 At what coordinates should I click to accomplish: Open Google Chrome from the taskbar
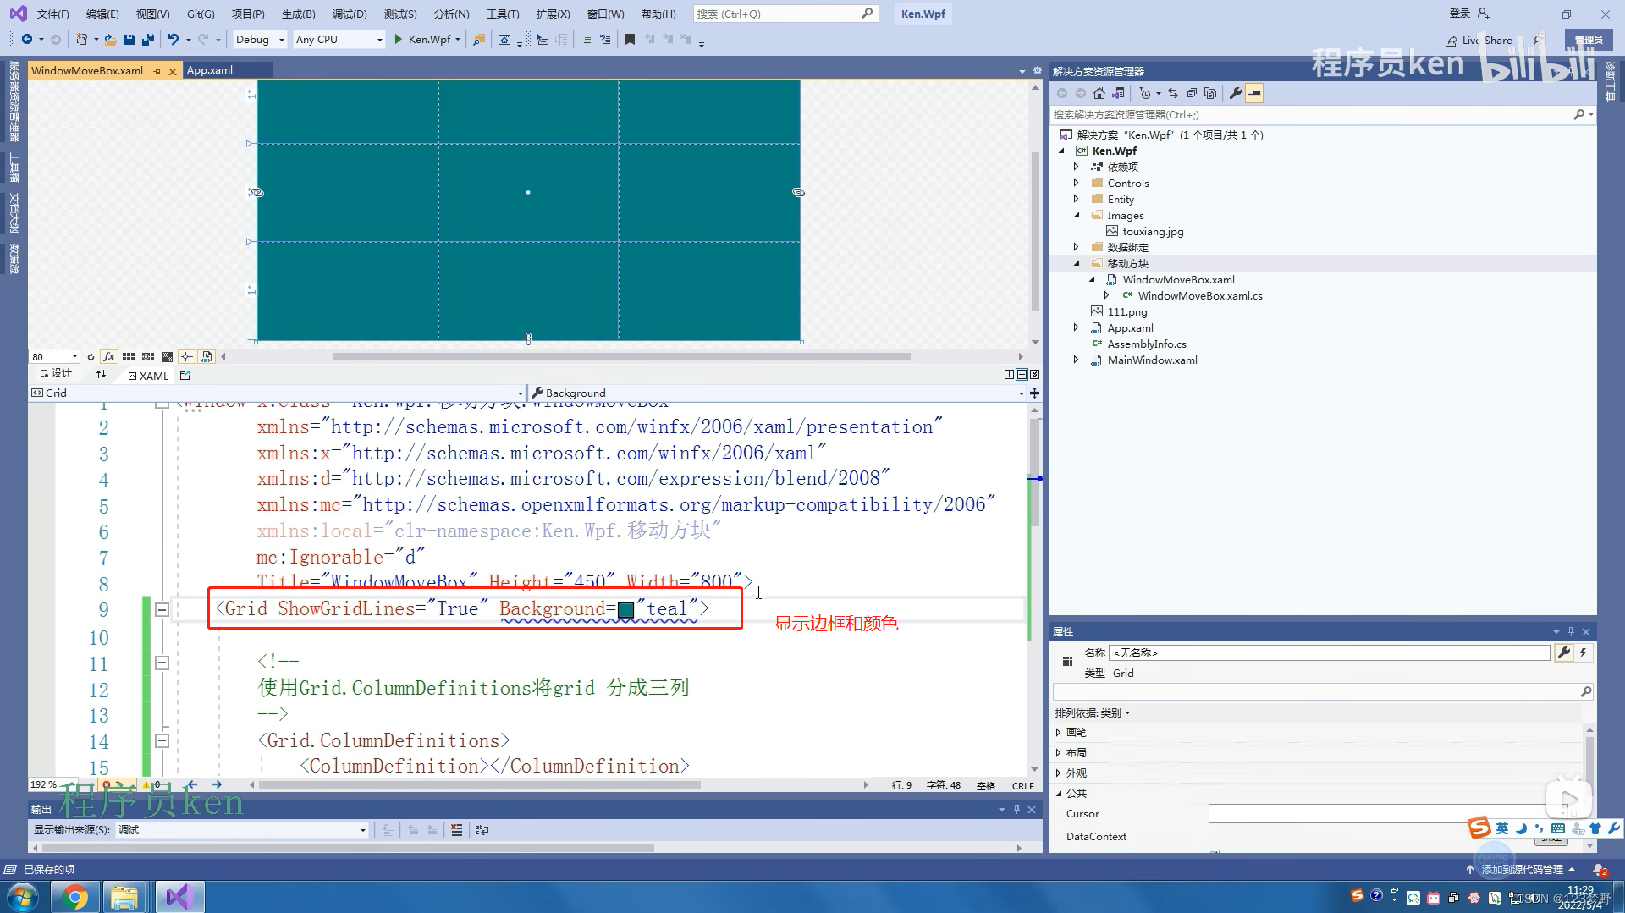coord(75,897)
